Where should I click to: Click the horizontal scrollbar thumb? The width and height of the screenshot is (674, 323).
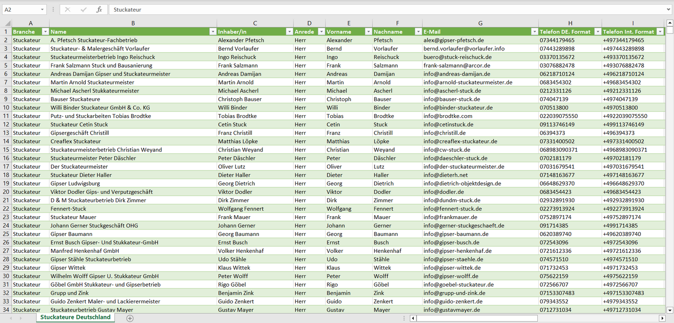tap(477, 318)
